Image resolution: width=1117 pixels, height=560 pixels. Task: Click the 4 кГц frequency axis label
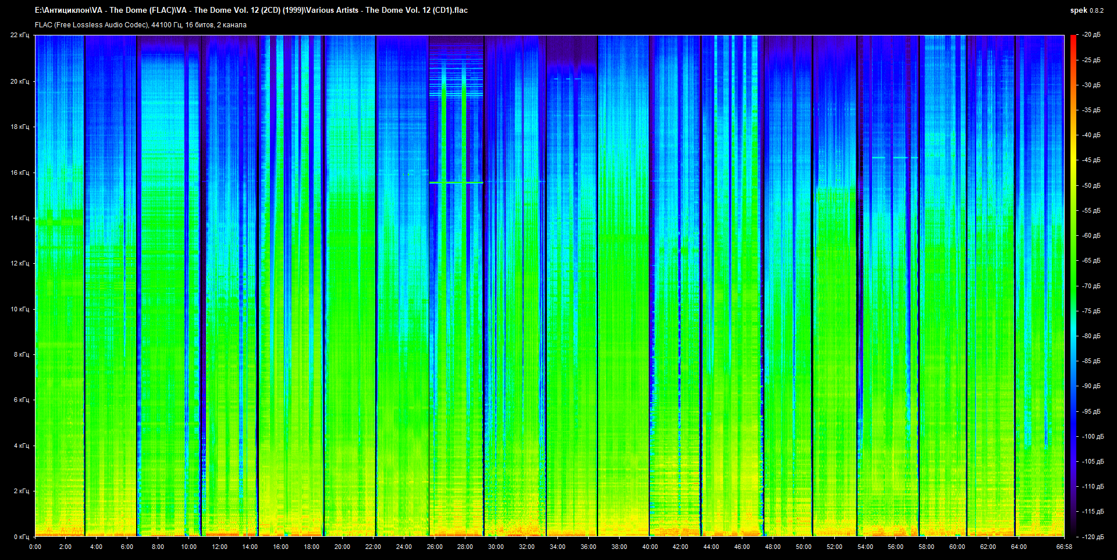point(21,446)
